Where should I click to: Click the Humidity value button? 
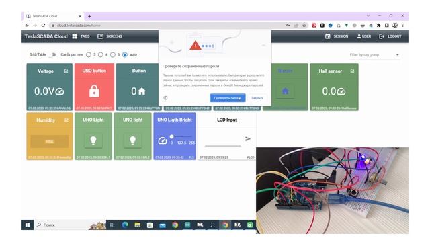50,142
